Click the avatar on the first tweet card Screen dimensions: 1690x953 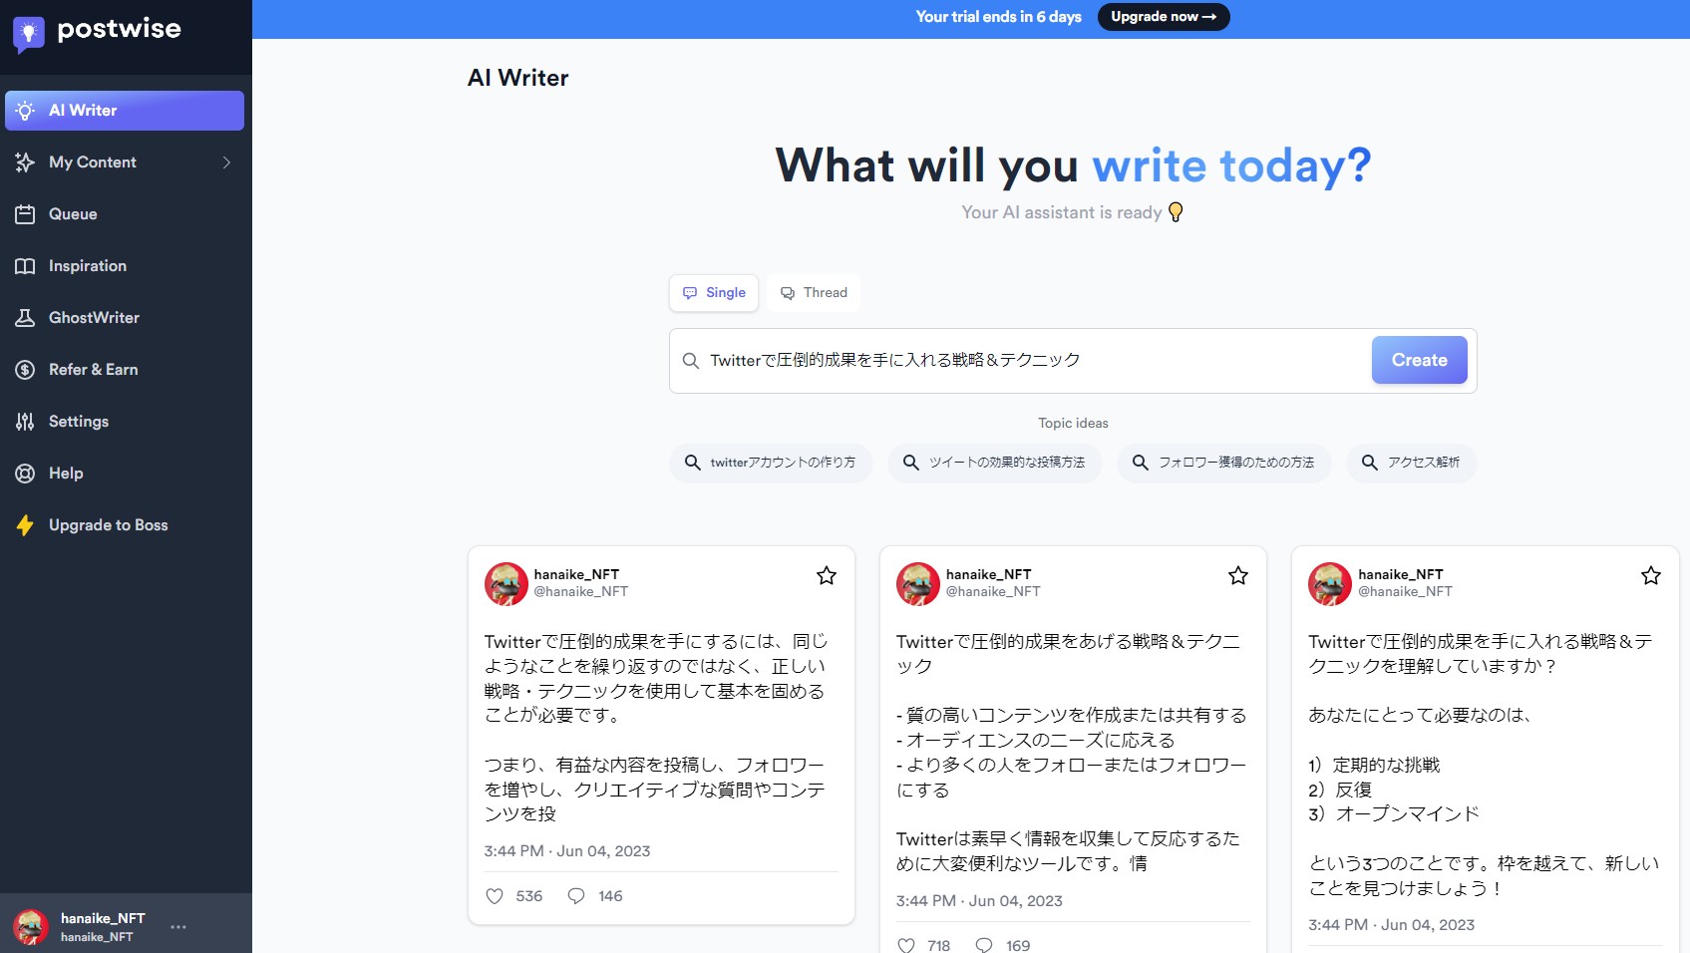pyautogui.click(x=507, y=584)
